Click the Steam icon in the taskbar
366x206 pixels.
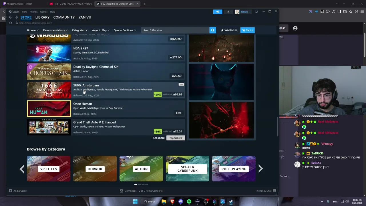[x=231, y=201]
